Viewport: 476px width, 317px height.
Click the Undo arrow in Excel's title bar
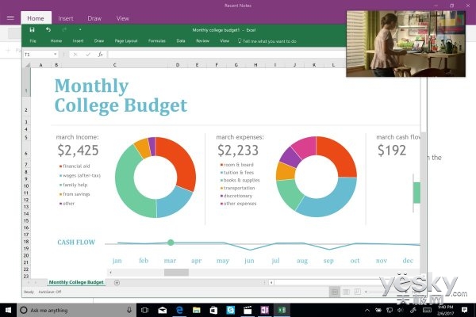pos(48,29)
